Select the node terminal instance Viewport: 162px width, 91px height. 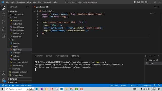(153, 63)
